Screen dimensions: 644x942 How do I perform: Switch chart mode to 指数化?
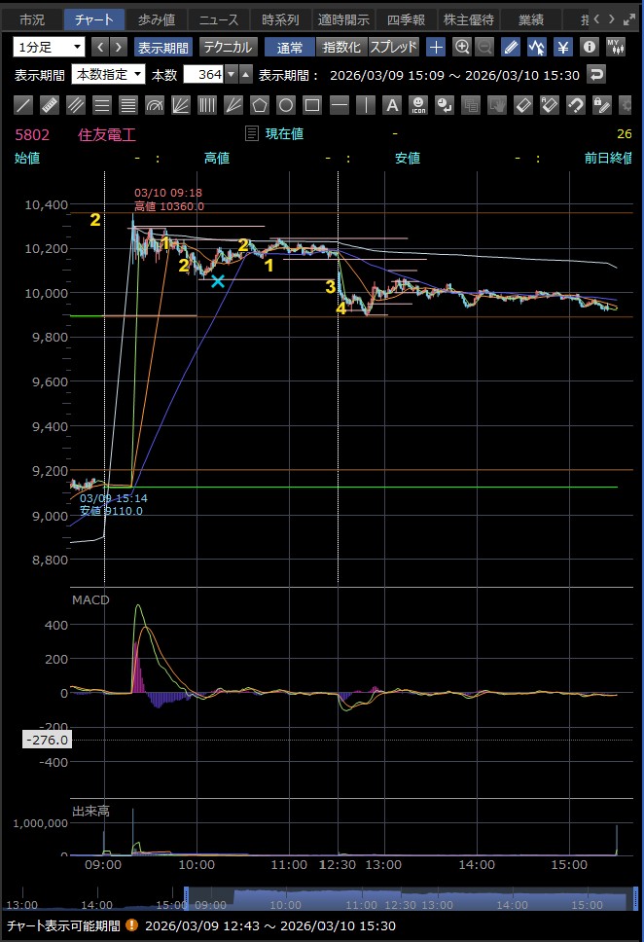click(x=341, y=47)
